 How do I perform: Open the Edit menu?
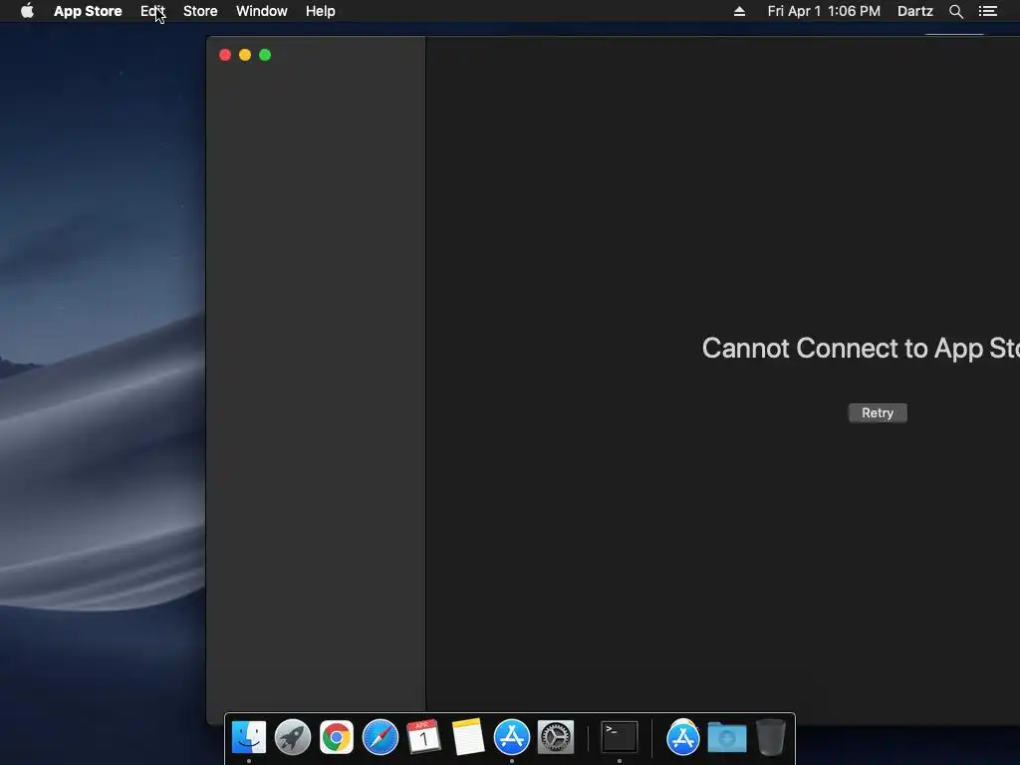pos(152,11)
